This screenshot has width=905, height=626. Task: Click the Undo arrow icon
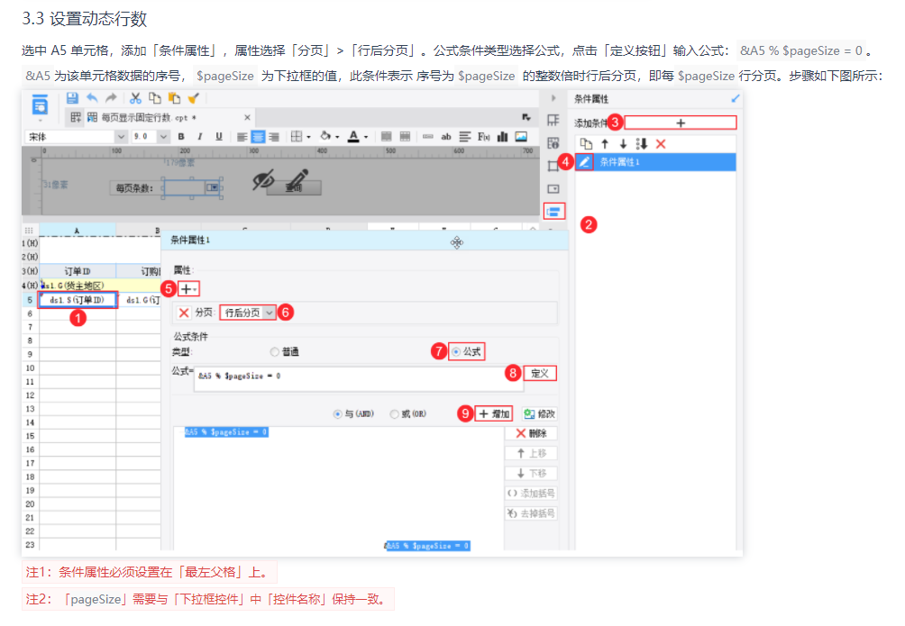[92, 98]
